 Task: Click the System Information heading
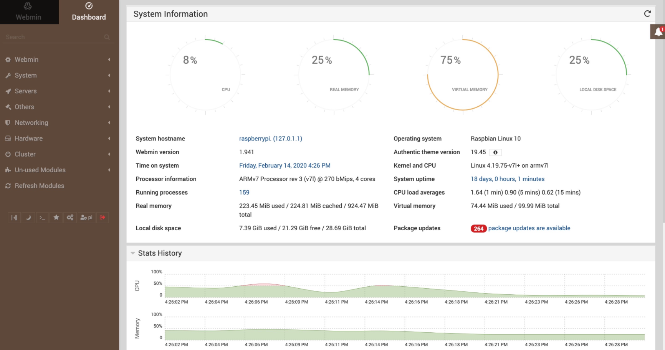170,14
